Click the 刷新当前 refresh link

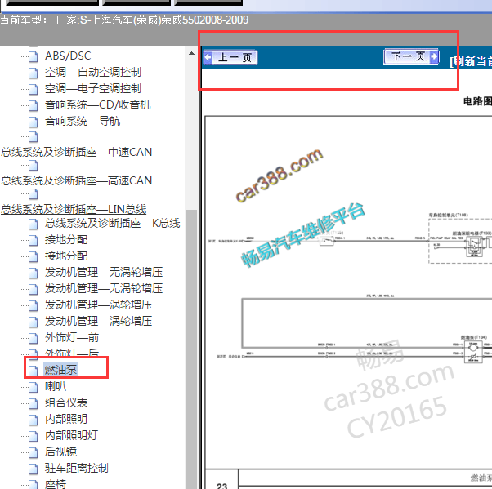pos(471,61)
